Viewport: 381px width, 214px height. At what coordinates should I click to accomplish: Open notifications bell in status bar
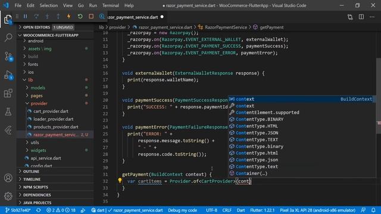coord(373,210)
